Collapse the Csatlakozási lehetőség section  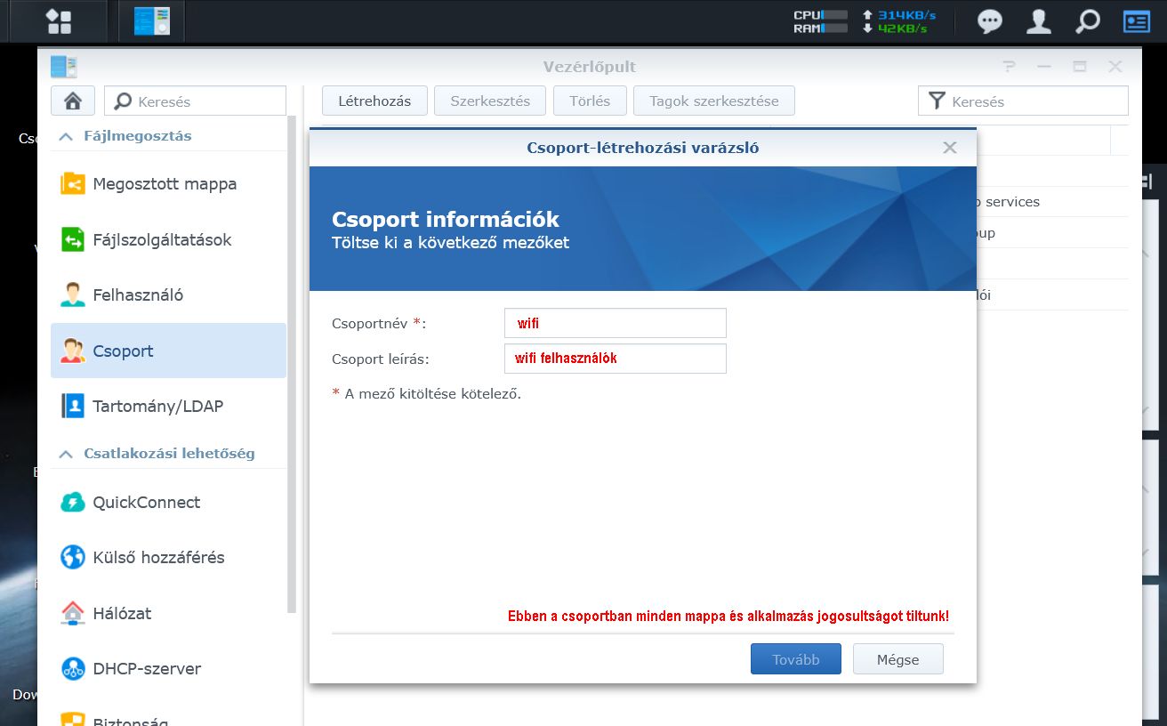coord(66,454)
